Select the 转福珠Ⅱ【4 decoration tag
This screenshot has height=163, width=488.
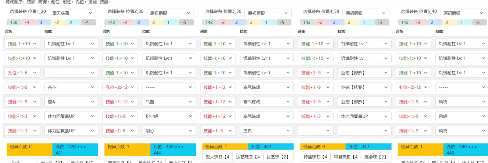tap(315, 157)
